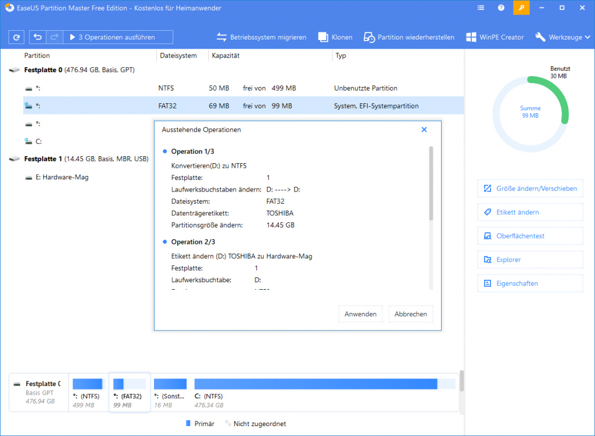Open the hamburger menu in title bar
Viewport: 595px width, 436px height.
480,8
